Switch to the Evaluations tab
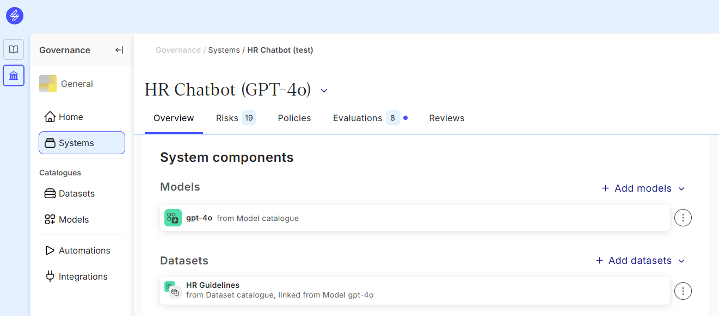The width and height of the screenshot is (719, 316). tap(358, 118)
